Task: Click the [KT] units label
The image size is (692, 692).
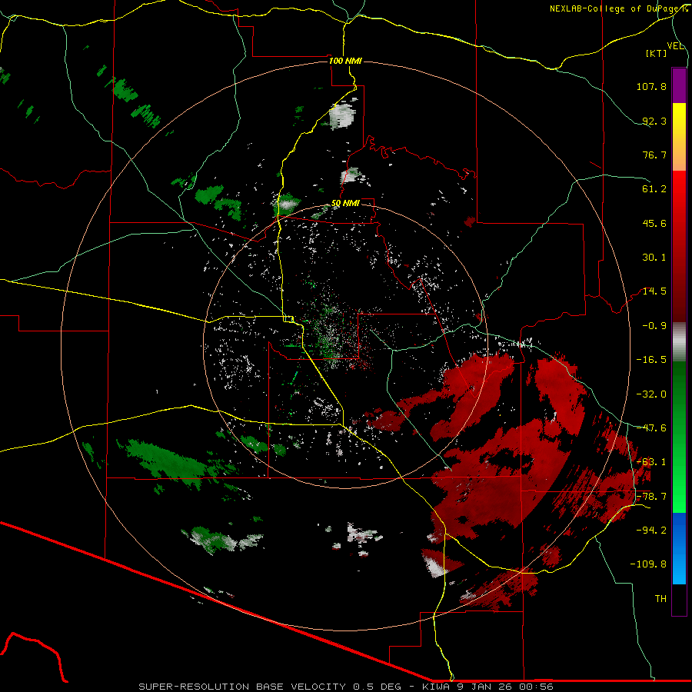Action: click(x=657, y=53)
